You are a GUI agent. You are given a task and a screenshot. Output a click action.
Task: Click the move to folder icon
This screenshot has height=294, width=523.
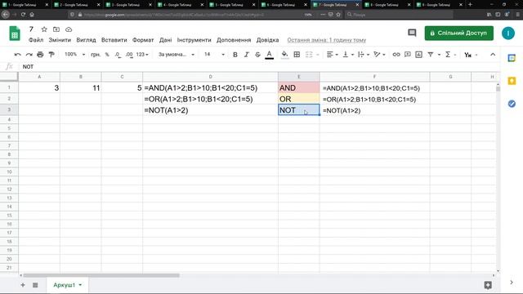[56, 29]
